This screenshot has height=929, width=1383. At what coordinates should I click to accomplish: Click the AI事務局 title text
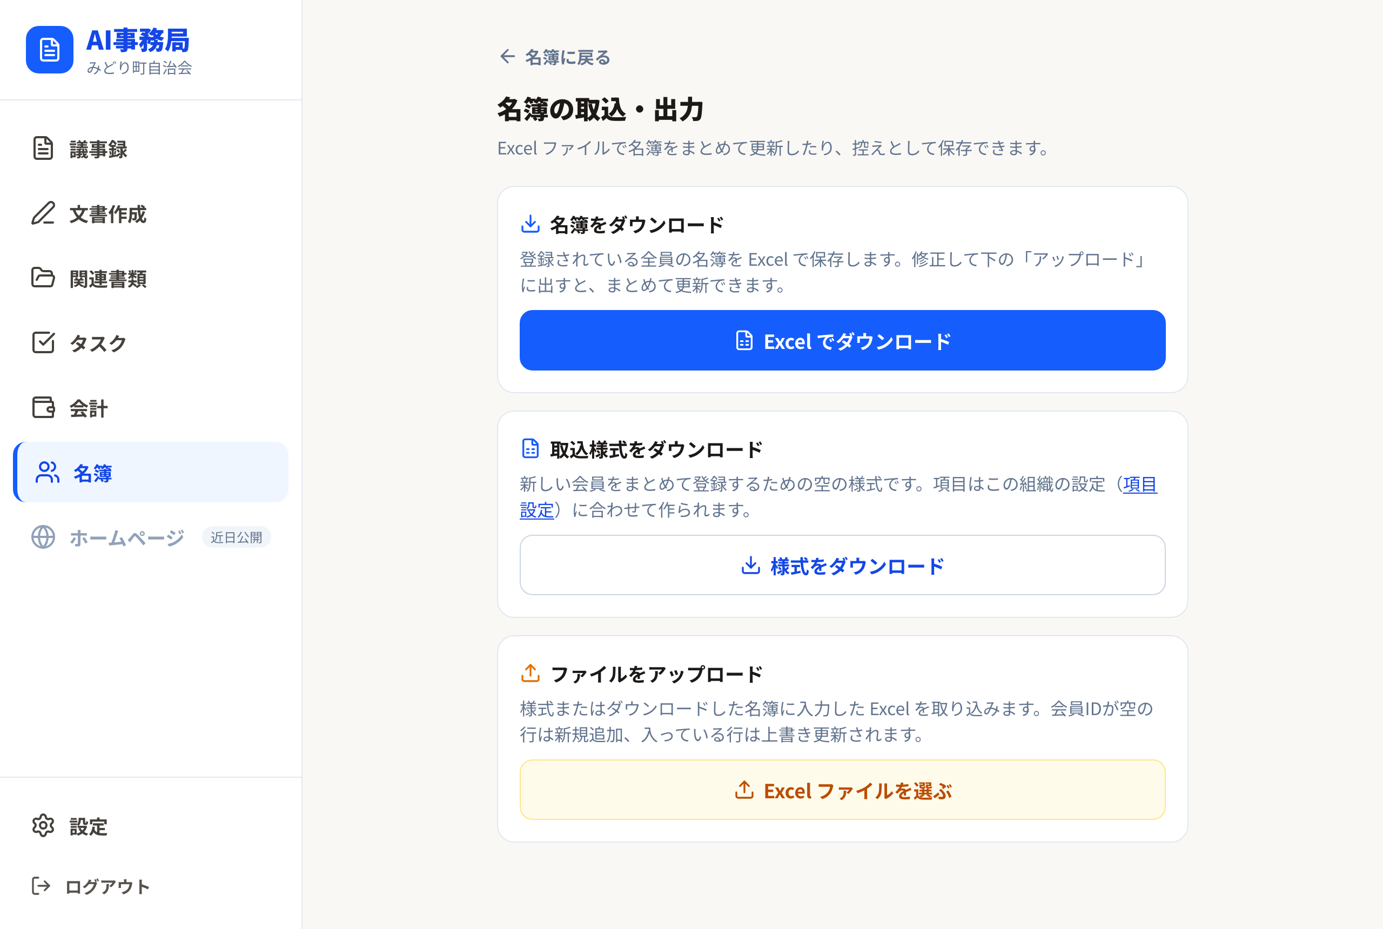click(x=138, y=41)
